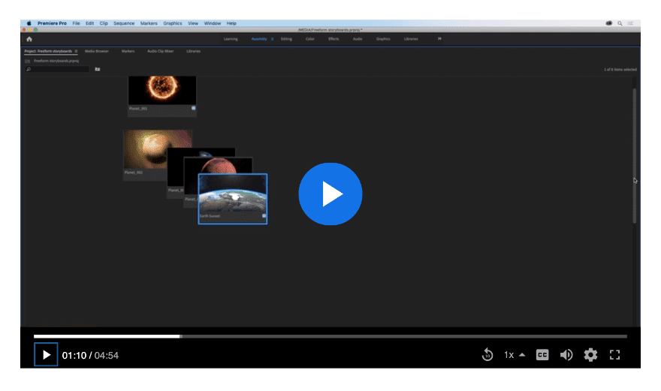Select the Effects workspace
Screen dimensions: 661x391
click(334, 38)
